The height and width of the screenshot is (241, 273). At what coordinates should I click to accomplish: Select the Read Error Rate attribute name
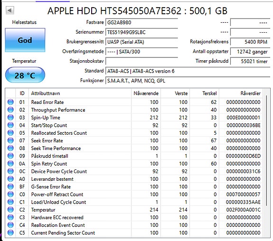[47, 102]
